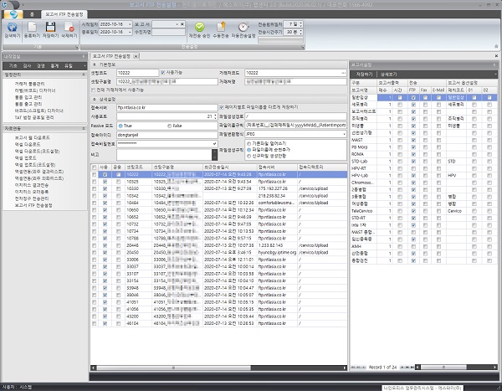Open the first item under 일정관리 sidebar group
This screenshot has height=391, width=502.
click(30, 84)
